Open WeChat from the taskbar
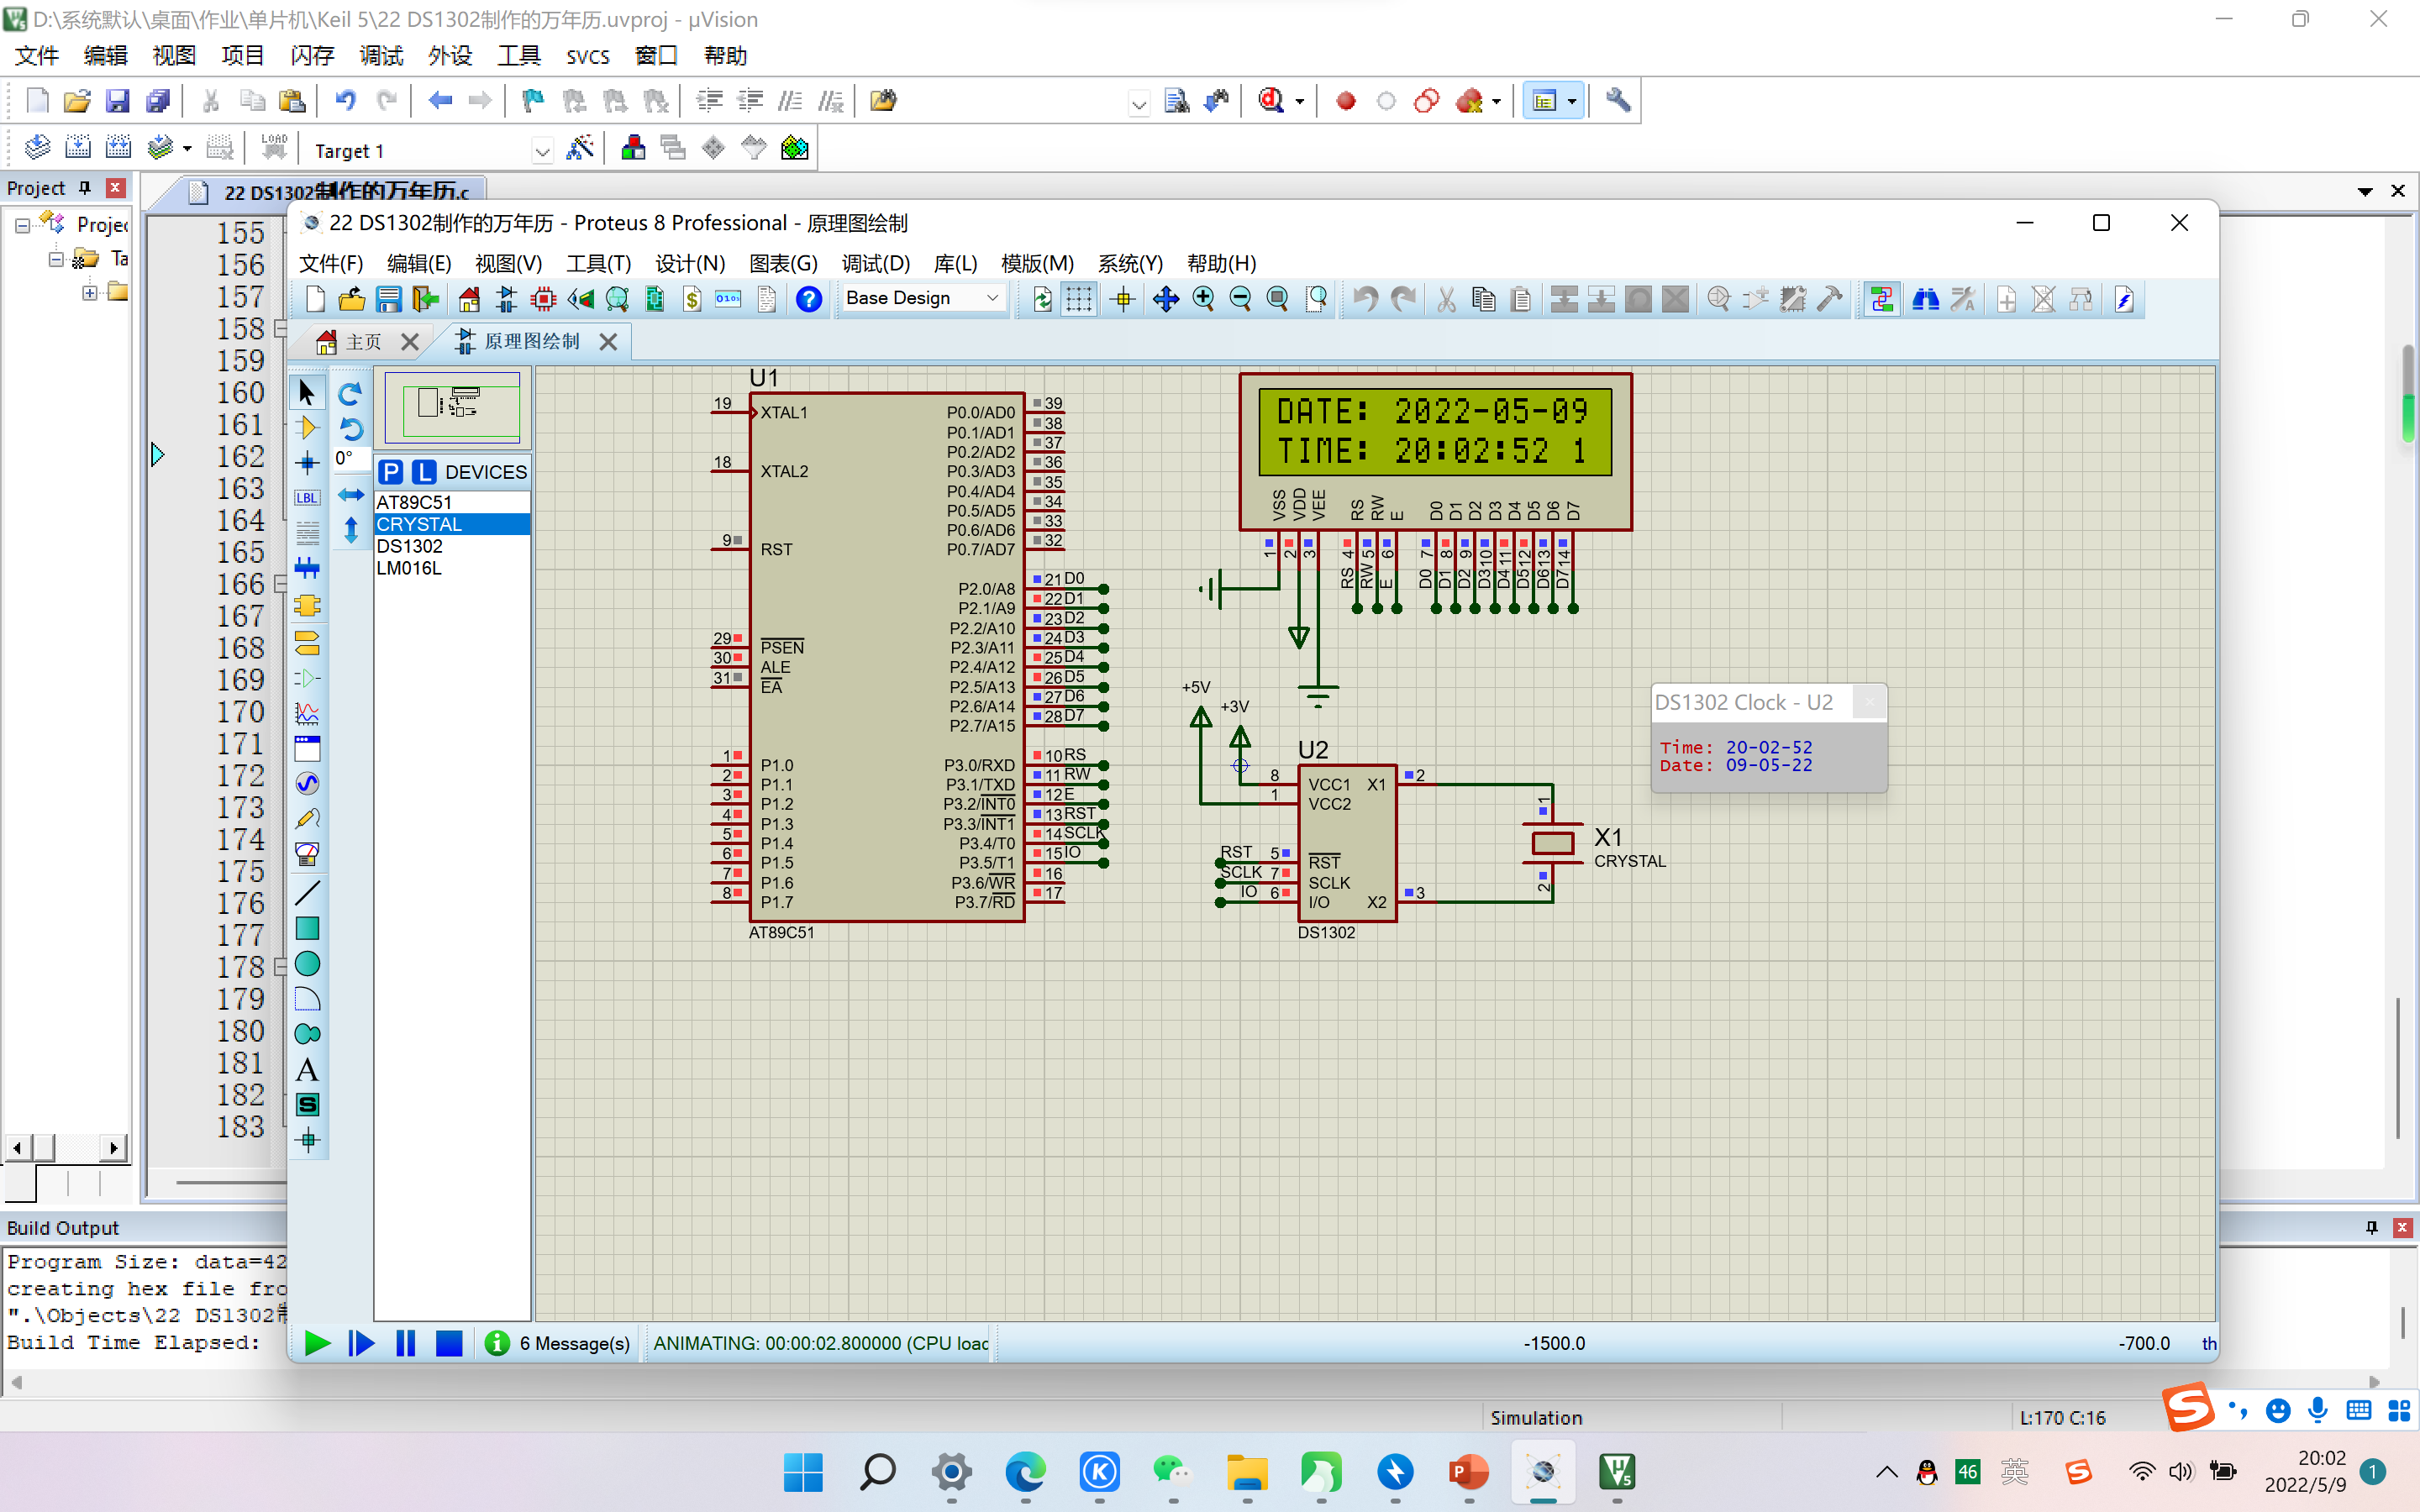Viewport: 2420px width, 1512px height. point(1172,1472)
